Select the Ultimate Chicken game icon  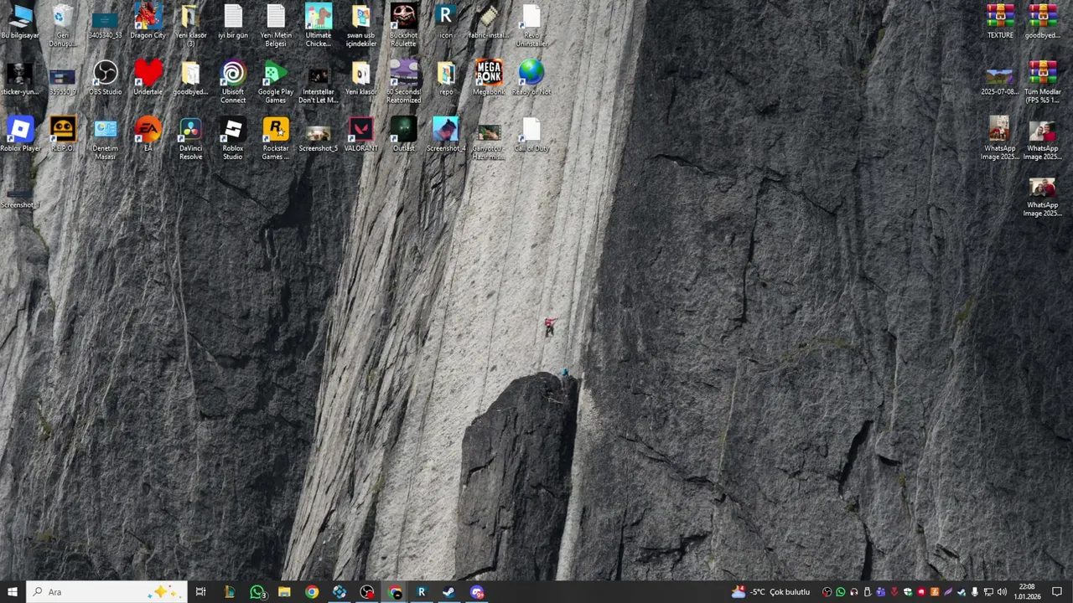319,25
